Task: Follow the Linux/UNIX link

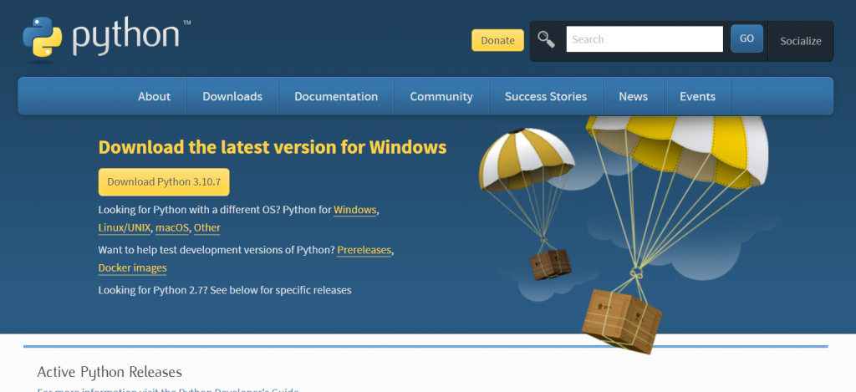Action: pos(125,228)
